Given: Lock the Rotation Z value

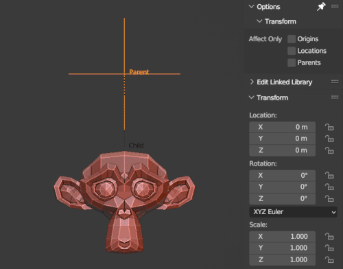Looking at the screenshot, I should 329,198.
